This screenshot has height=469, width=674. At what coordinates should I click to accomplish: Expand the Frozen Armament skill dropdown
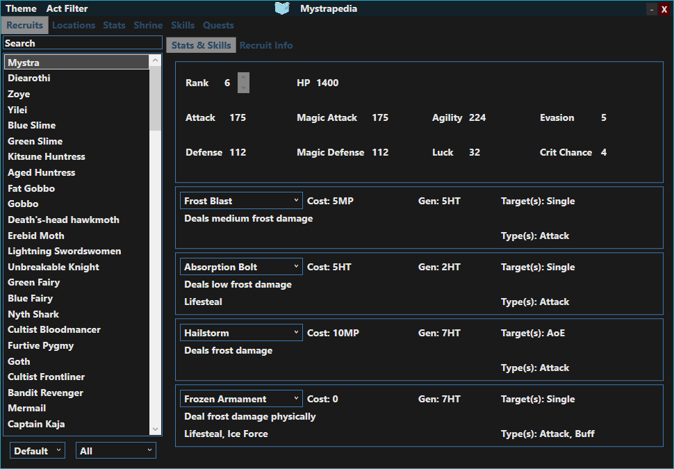click(x=241, y=399)
